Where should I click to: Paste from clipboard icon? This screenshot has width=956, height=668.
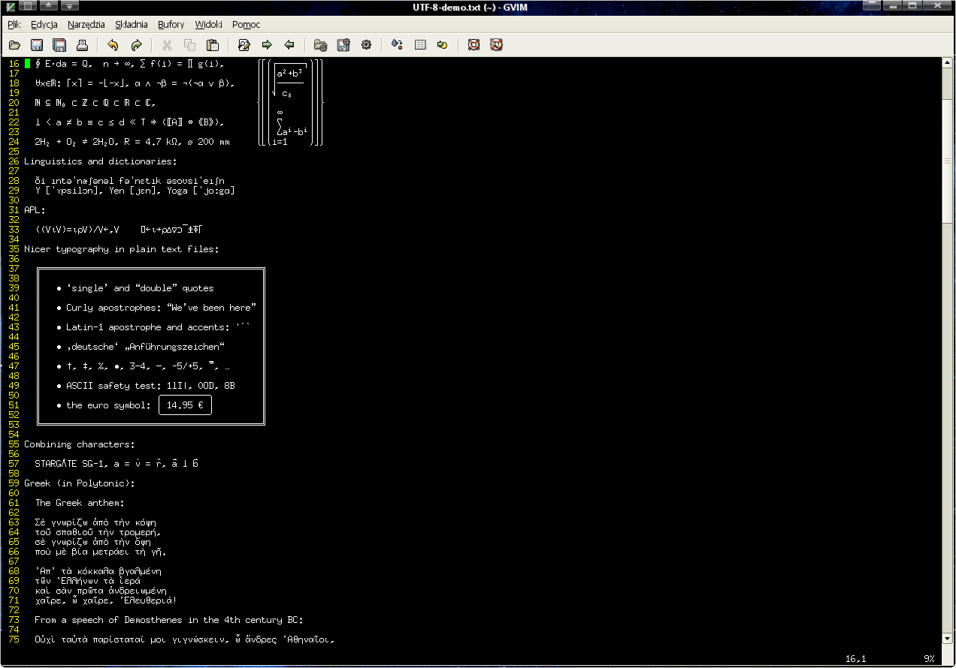213,44
